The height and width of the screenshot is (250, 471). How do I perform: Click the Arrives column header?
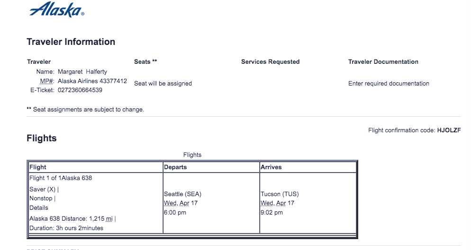pyautogui.click(x=271, y=167)
